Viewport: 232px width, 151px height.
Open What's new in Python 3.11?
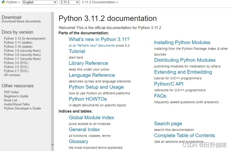coord(99,39)
